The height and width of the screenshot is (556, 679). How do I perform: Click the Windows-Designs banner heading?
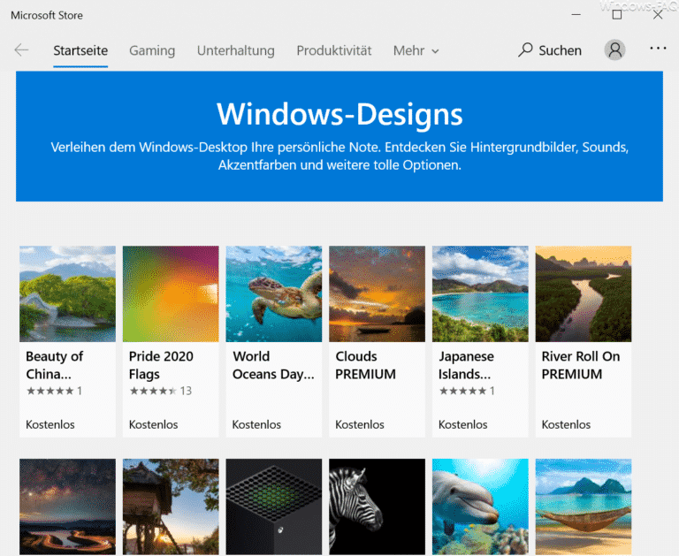point(339,114)
